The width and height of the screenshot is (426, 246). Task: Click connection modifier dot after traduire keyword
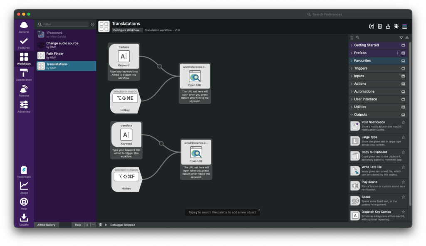tap(159, 66)
